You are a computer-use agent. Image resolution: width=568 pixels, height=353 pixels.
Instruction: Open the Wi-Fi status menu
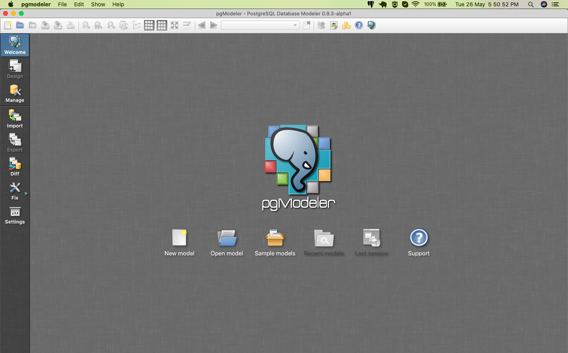tap(415, 4)
